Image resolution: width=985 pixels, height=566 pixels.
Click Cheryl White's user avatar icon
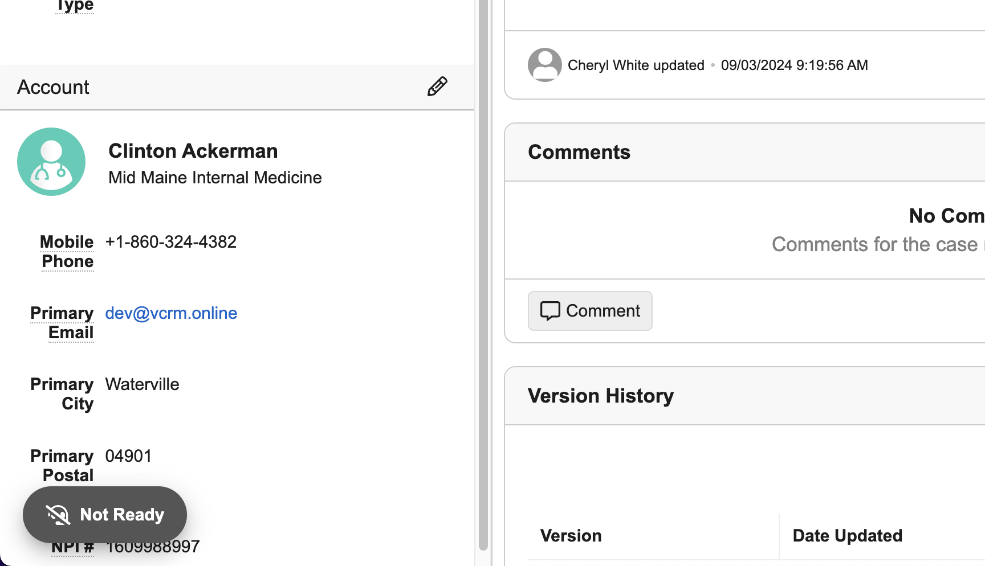click(544, 65)
